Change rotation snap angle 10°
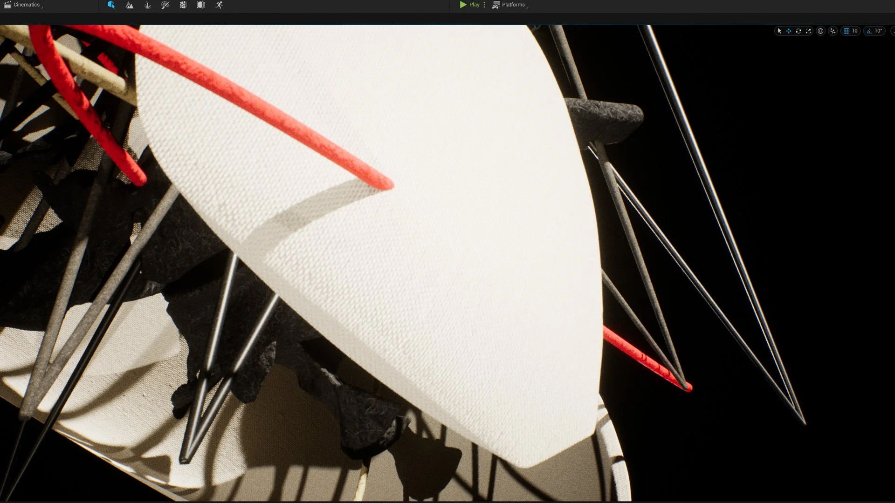 pyautogui.click(x=878, y=31)
